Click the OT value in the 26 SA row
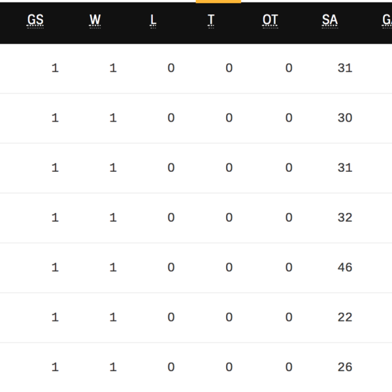Screen dimensions: 392x392 click(289, 367)
